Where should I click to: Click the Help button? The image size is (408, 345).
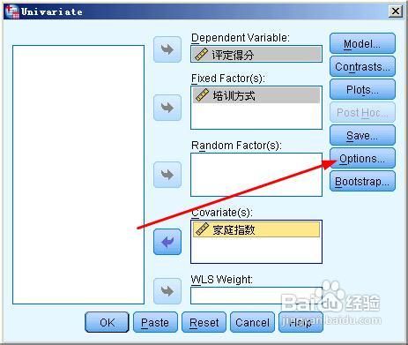coord(300,322)
